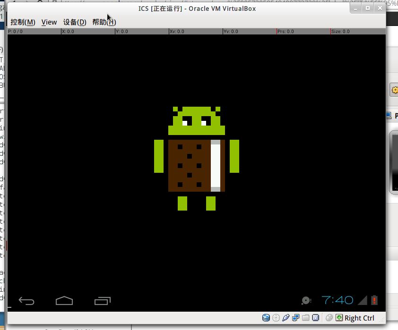Click the Y: 0.0 pointer readout

122,32
